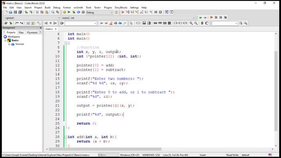Open the DoxyBlocks menu
The width and height of the screenshot is (281, 158).
click(x=121, y=7)
